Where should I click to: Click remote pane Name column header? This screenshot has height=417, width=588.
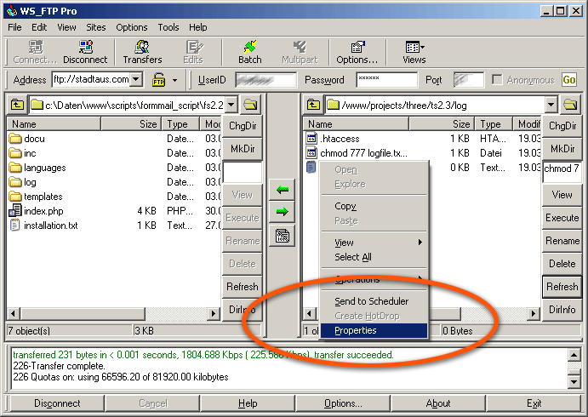(356, 124)
